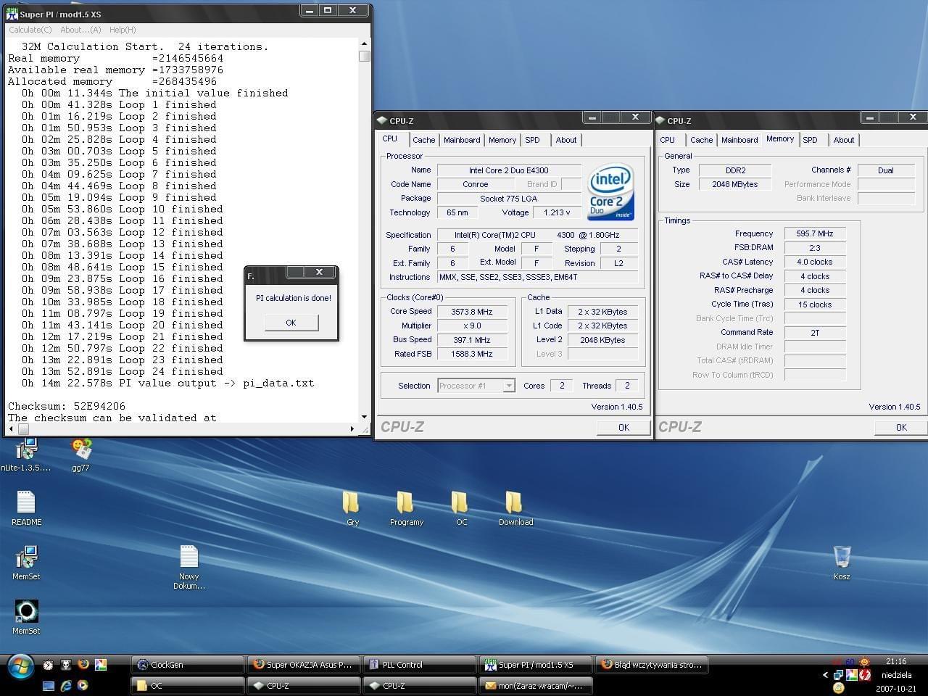Switch to Super PI / mod1.5 XS taskbar button
The image size is (928, 696).
(535, 665)
